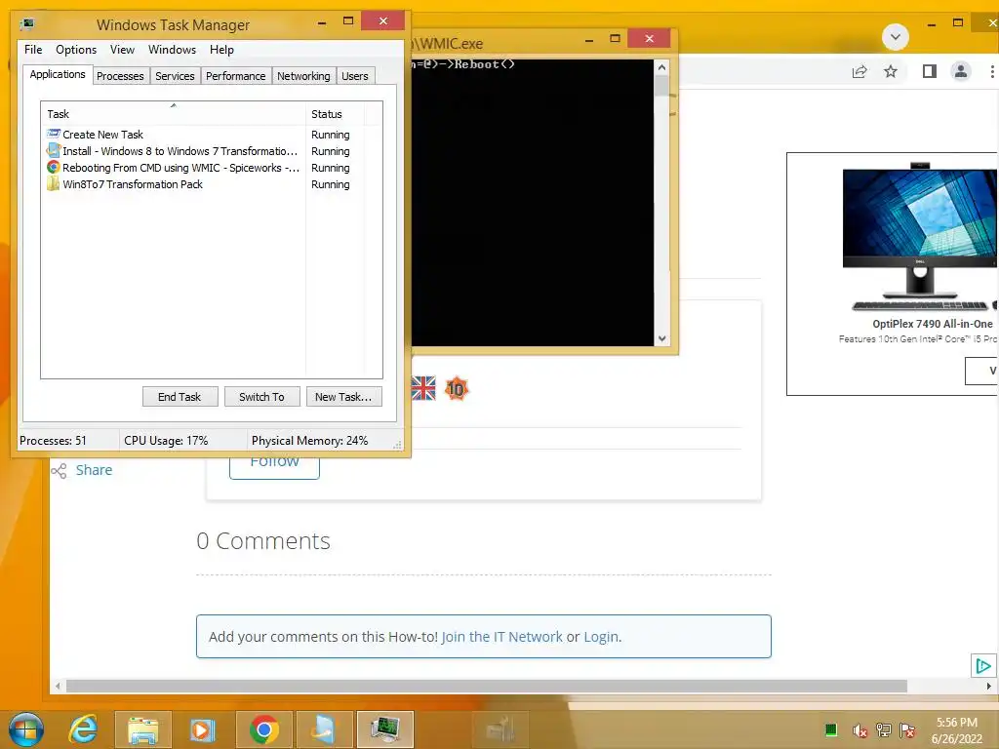Open the Chrome profile avatar icon

tap(961, 71)
